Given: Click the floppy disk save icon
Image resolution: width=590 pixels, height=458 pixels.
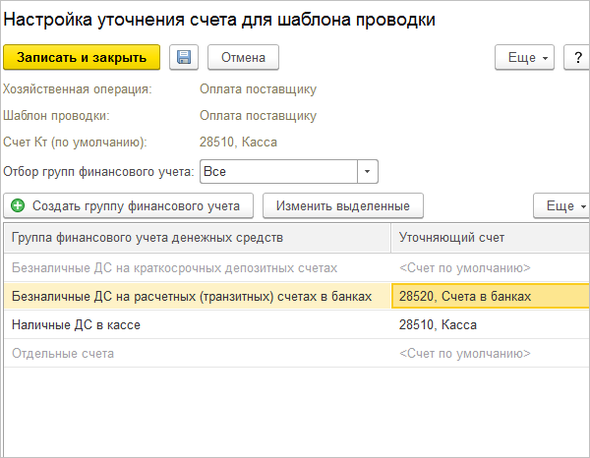Looking at the screenshot, I should [x=184, y=58].
